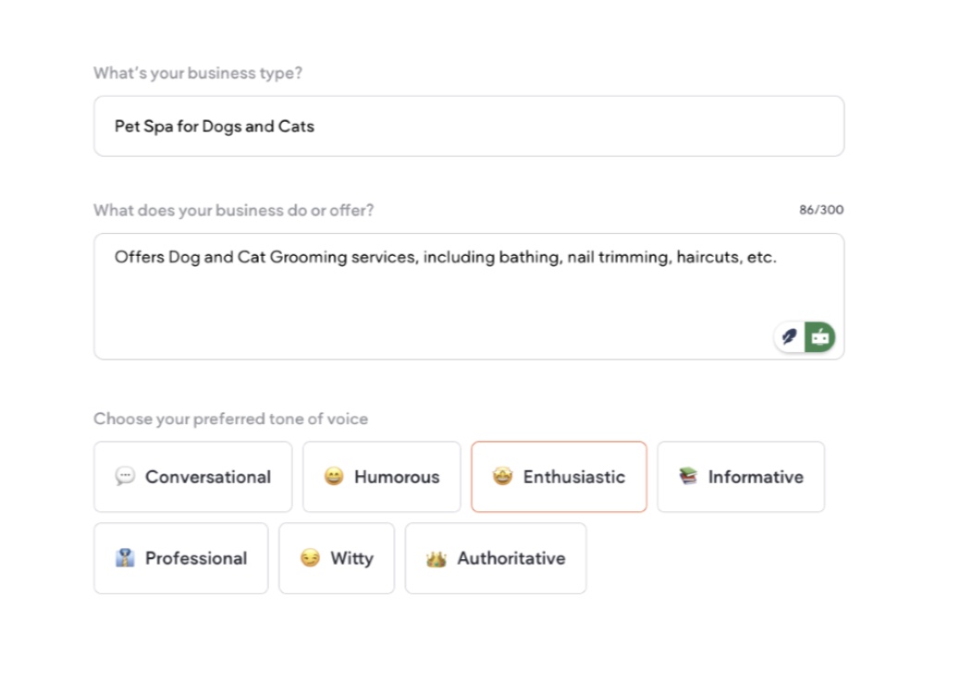
Task: Click the books icon on Informative
Action: pos(688,476)
